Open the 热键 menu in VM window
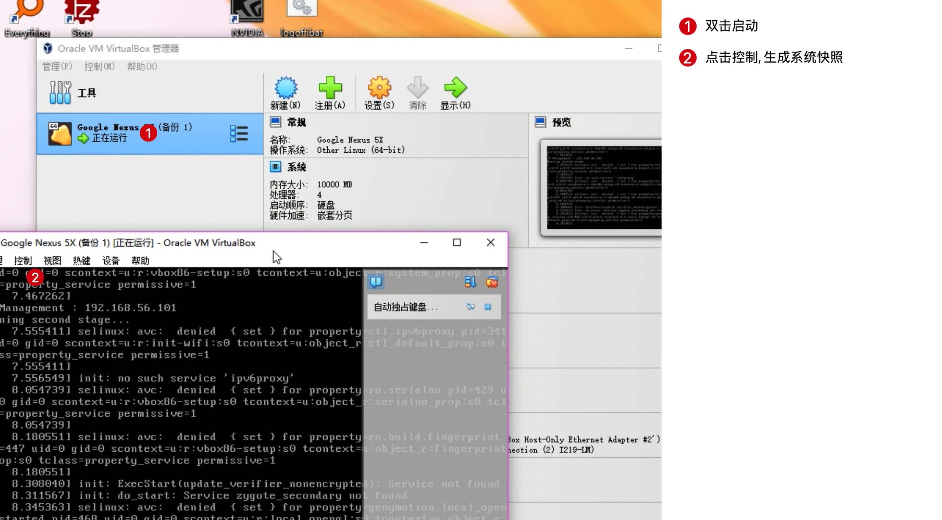This screenshot has height=520, width=942. point(81,261)
